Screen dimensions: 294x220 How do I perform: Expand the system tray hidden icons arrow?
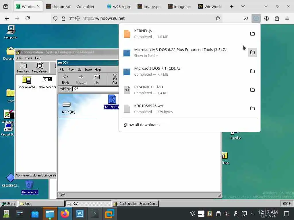click(252, 214)
